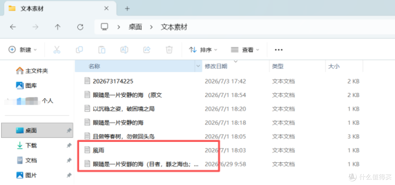Image resolution: width=395 pixels, height=185 pixels.
Task: Click the Copy icon
Action: [79, 50]
